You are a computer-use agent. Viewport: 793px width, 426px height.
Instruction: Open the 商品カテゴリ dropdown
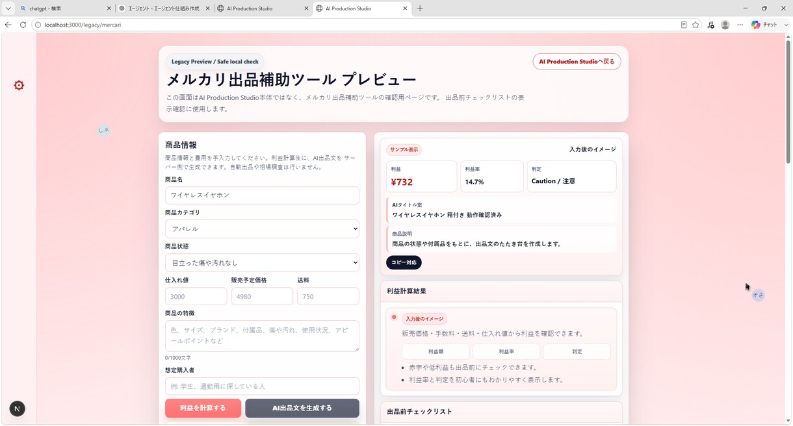[262, 229]
